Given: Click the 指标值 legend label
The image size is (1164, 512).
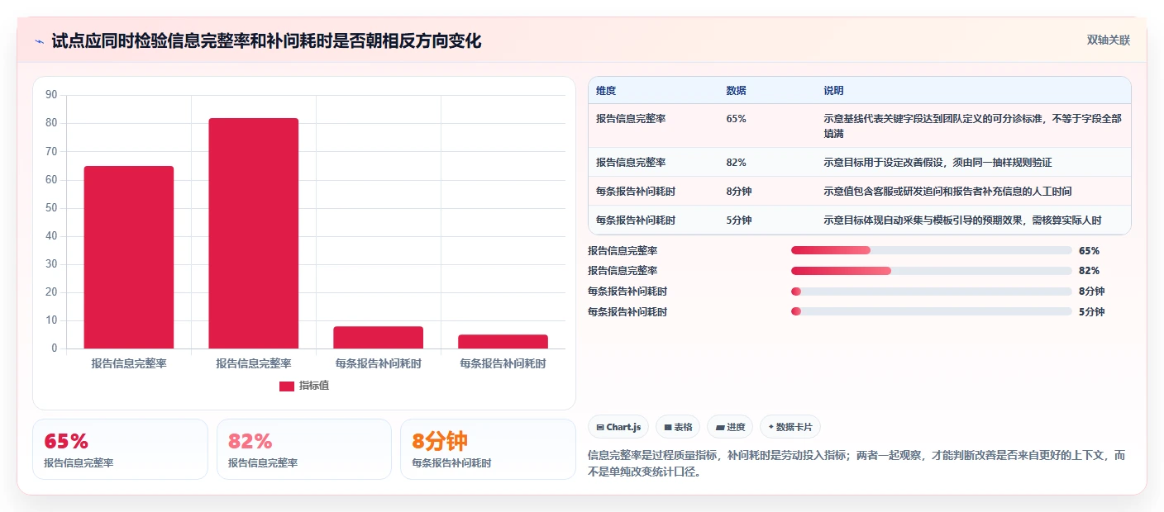Looking at the screenshot, I should point(314,386).
